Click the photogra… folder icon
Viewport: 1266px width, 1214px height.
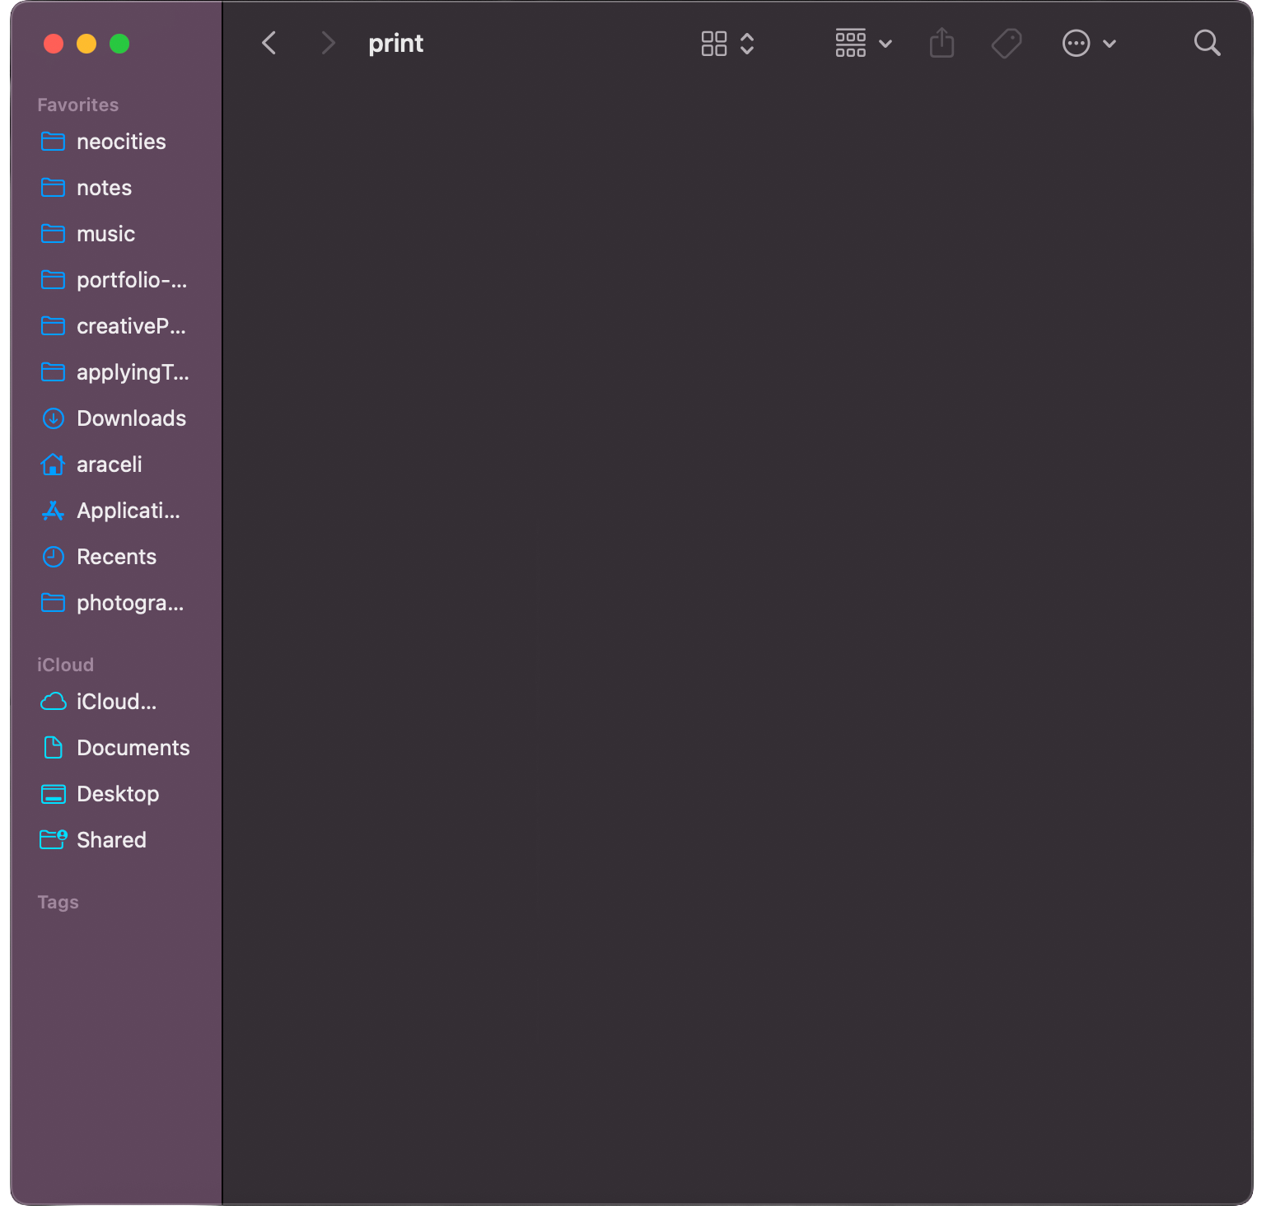(x=54, y=603)
